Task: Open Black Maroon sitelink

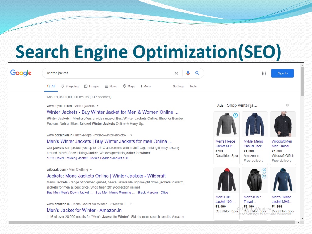Action: 148,193
